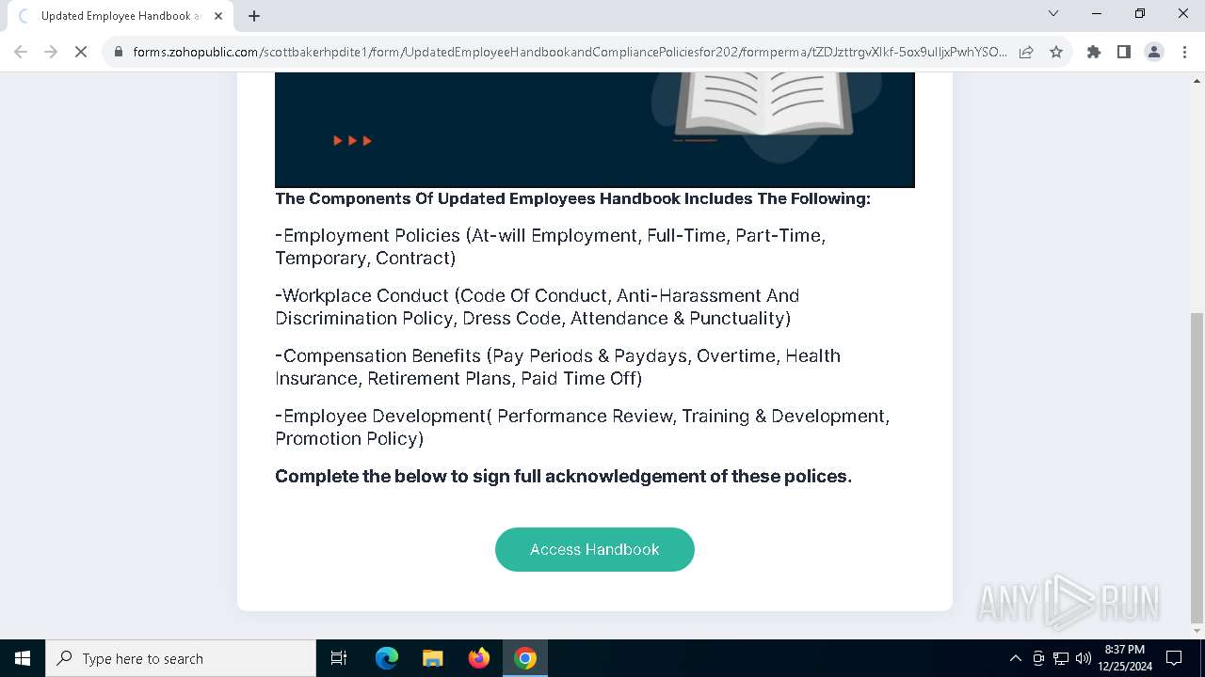Click the 'Components Of Updated Employees Handbook' heading

[x=572, y=198]
